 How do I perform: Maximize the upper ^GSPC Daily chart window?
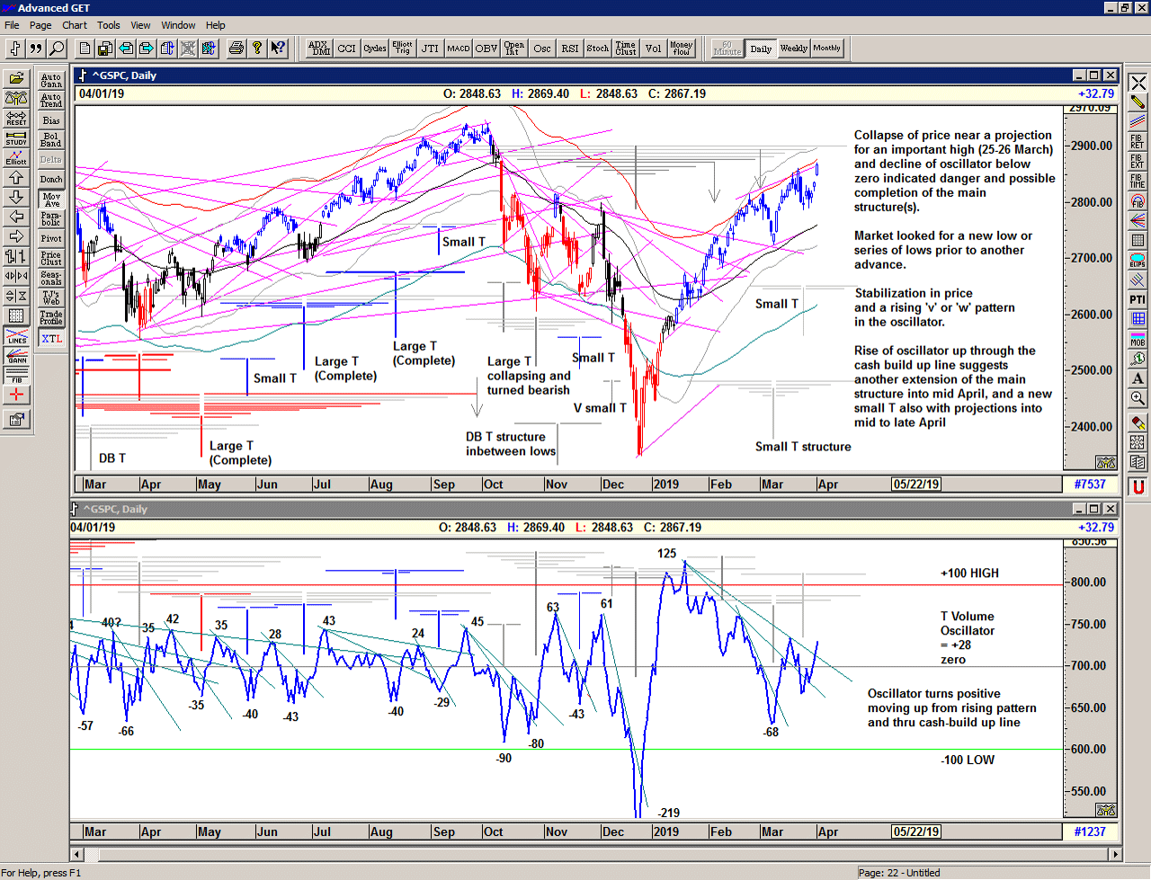[1094, 76]
